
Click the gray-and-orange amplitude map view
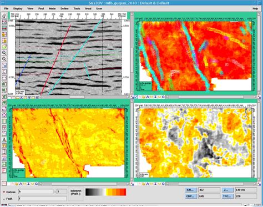click(x=195, y=143)
